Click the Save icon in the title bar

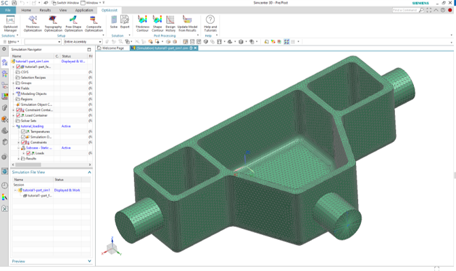pyautogui.click(x=14, y=3)
